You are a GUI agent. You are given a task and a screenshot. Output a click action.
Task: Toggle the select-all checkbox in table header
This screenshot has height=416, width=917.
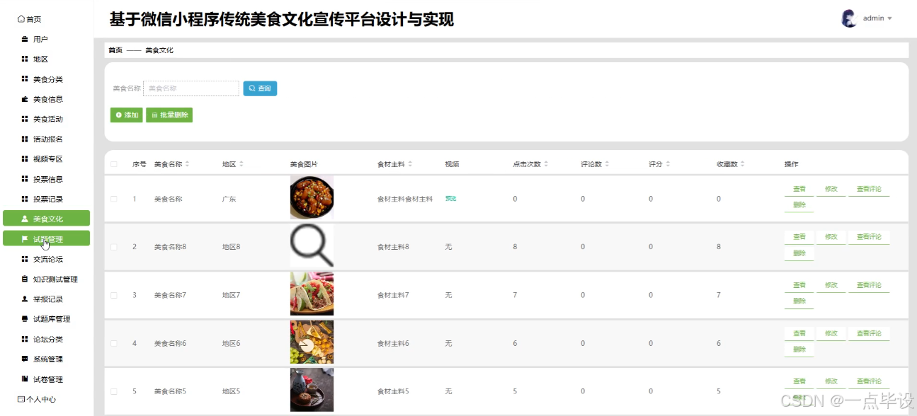click(114, 164)
